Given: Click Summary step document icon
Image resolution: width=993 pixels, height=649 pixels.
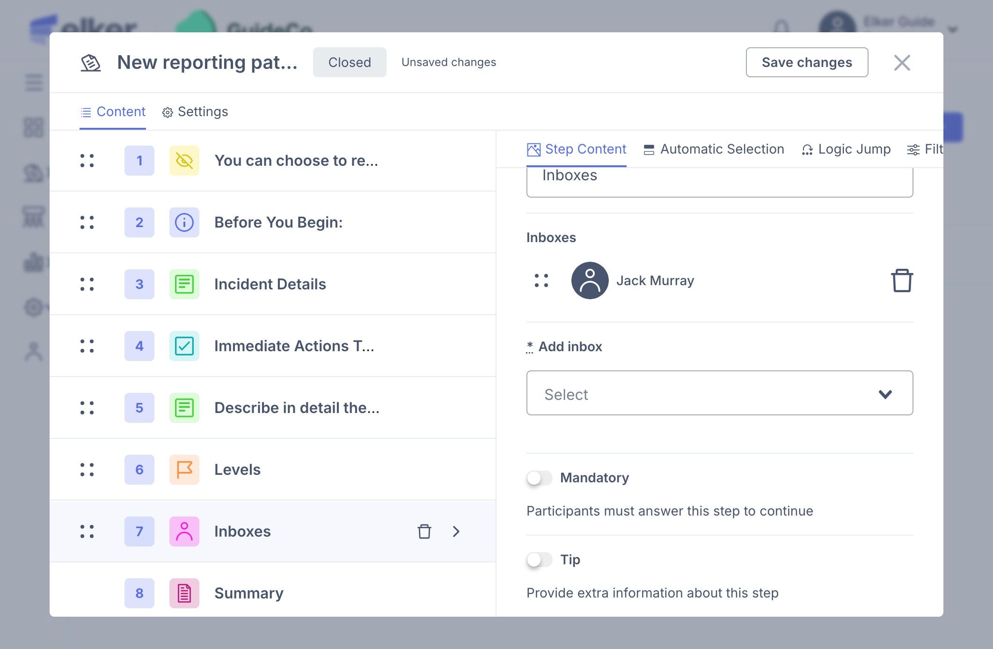Looking at the screenshot, I should coord(184,593).
